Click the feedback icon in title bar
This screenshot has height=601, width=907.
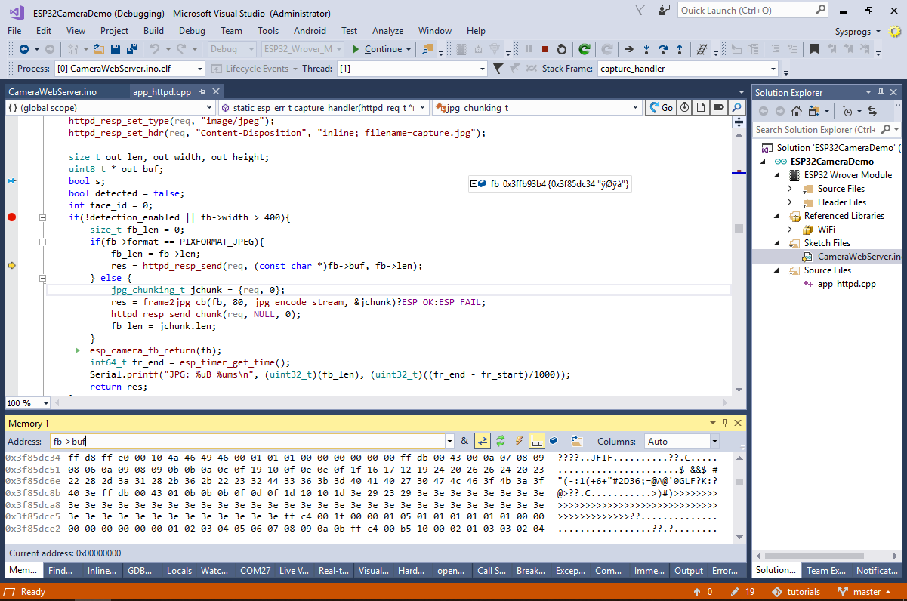click(664, 10)
